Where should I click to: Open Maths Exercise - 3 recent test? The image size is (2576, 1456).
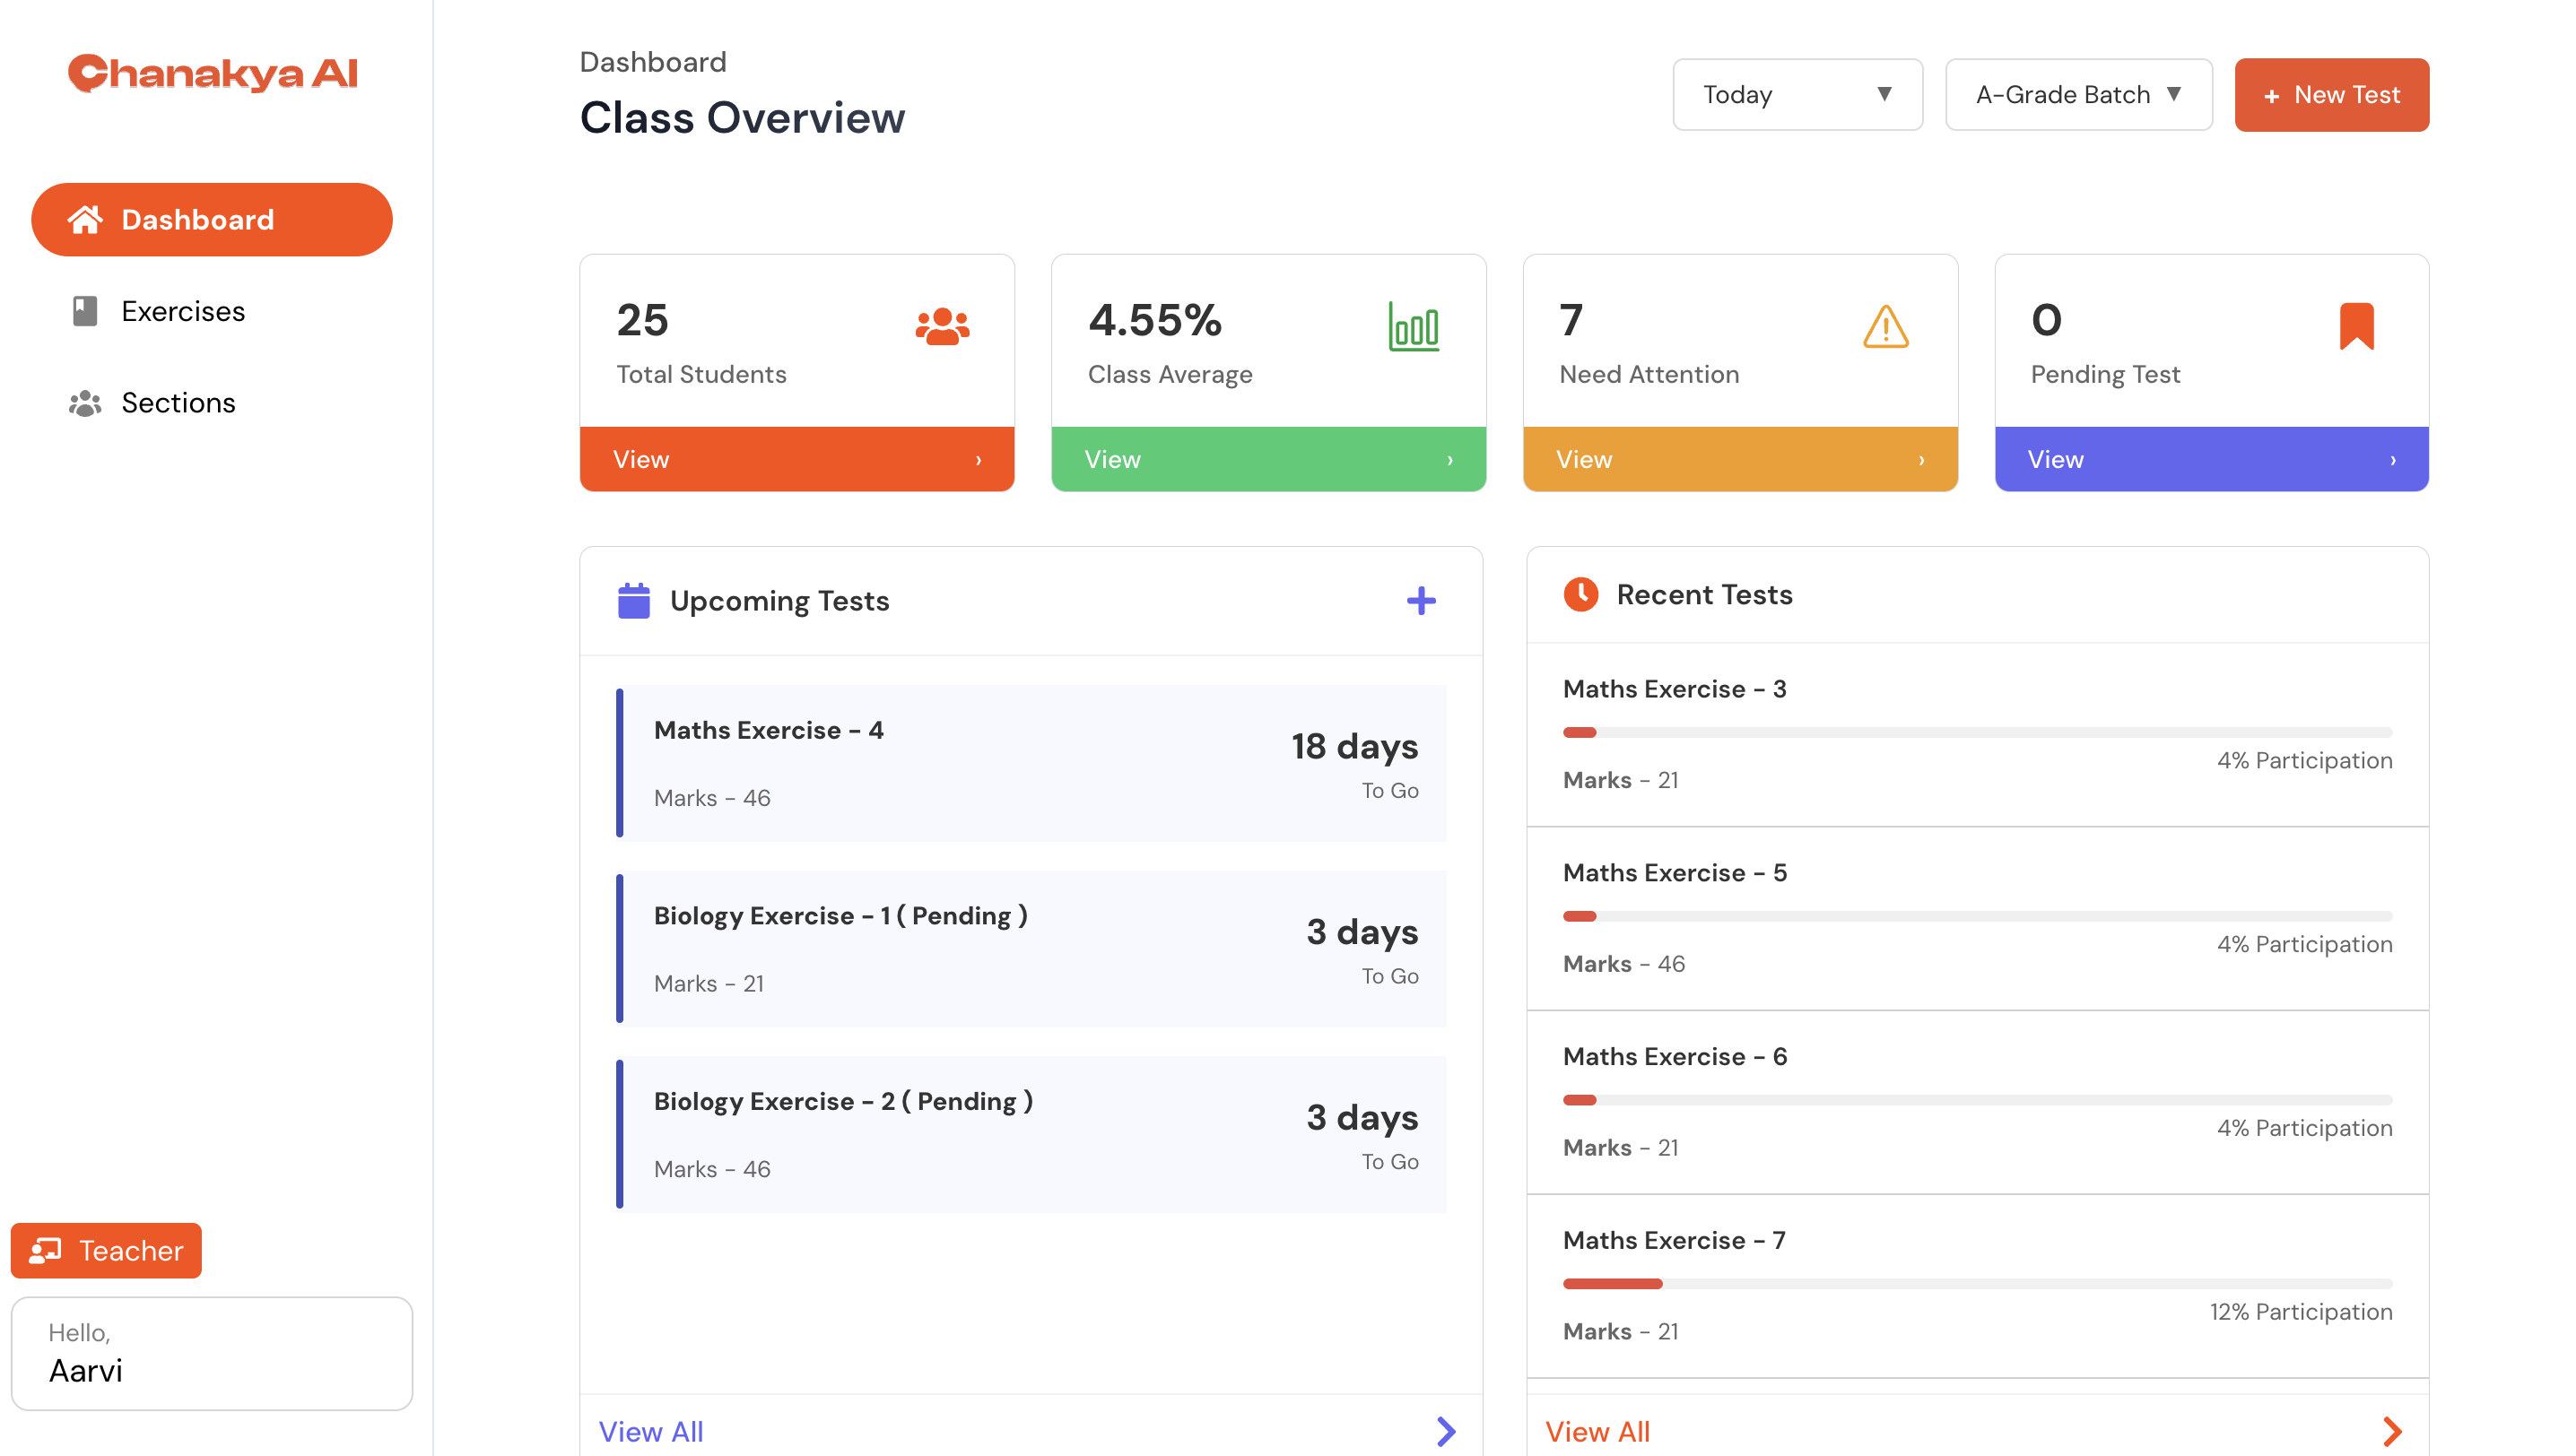pyautogui.click(x=1977, y=735)
